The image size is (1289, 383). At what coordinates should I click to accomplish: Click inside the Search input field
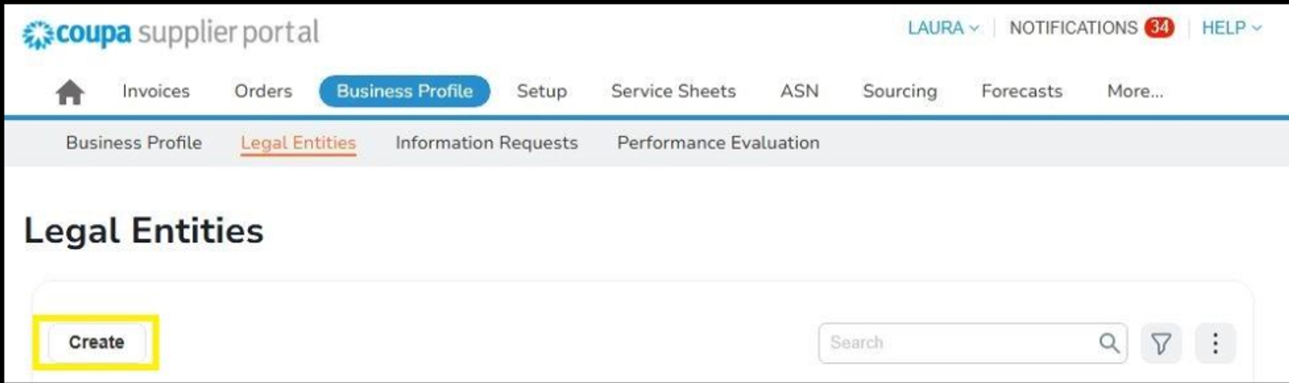[944, 343]
